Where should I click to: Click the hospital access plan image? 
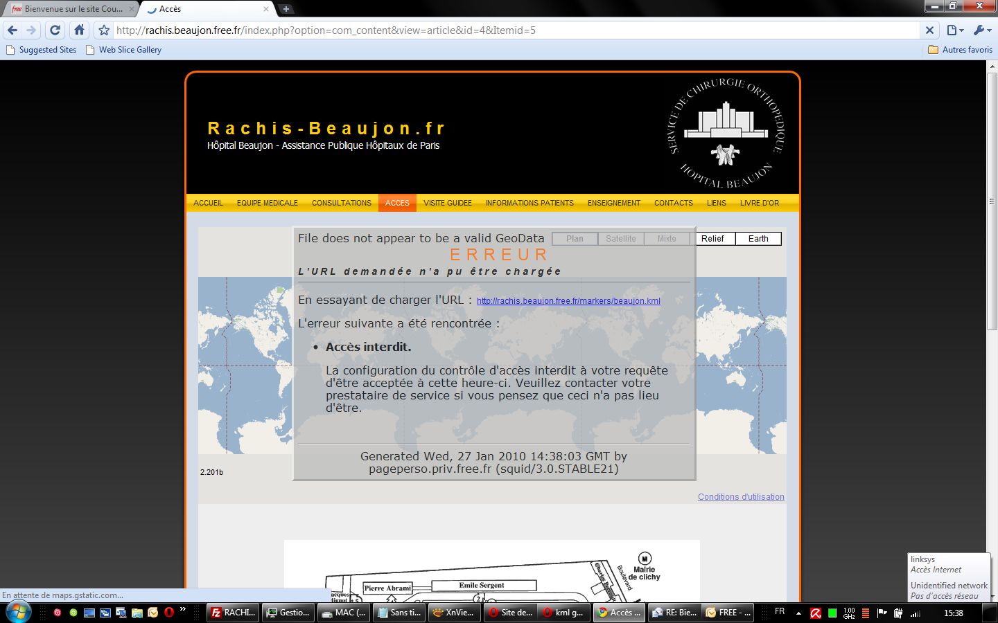[x=492, y=571]
